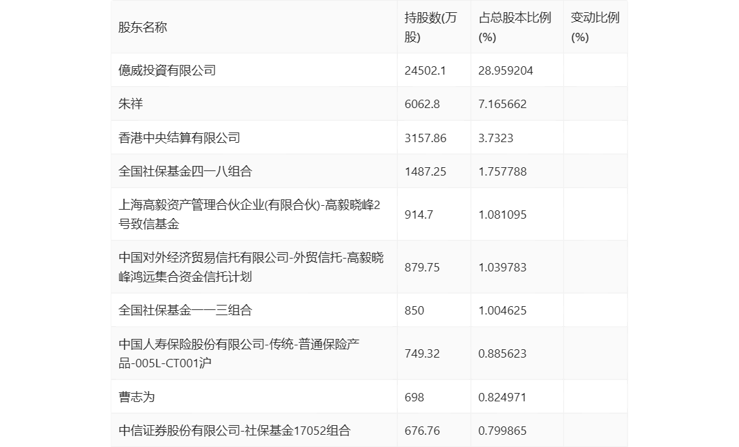The image size is (739, 447).
Task: Click the percentage 1.039783
Action: 502,268
